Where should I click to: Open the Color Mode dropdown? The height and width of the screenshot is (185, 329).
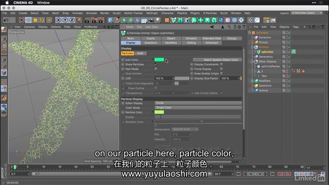click(x=198, y=108)
